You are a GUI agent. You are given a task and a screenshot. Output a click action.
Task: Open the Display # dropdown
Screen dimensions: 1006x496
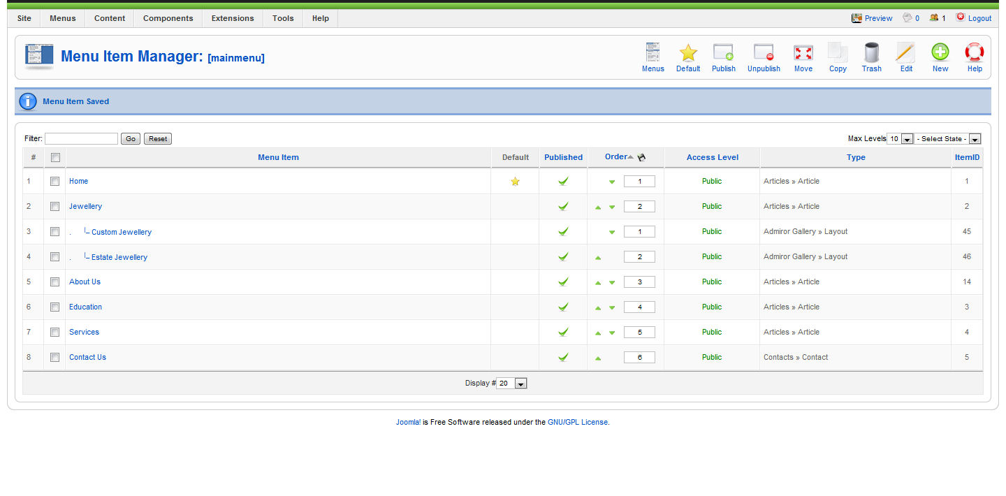[x=512, y=383]
